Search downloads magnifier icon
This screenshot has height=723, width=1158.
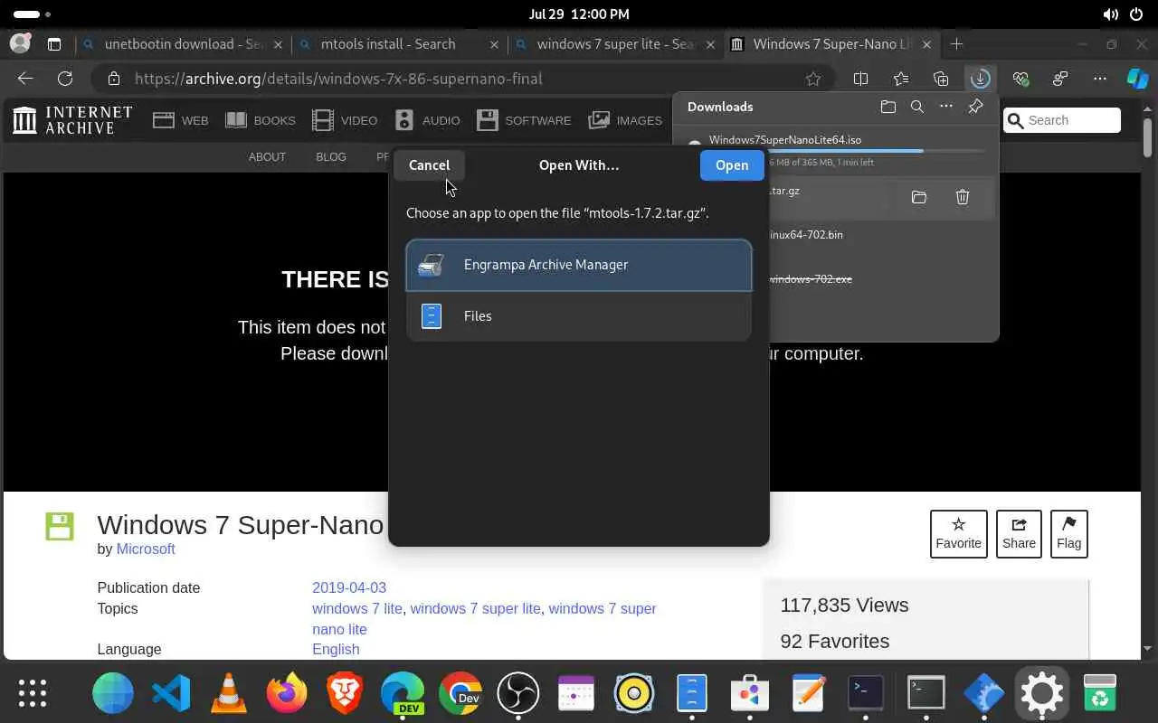(916, 107)
